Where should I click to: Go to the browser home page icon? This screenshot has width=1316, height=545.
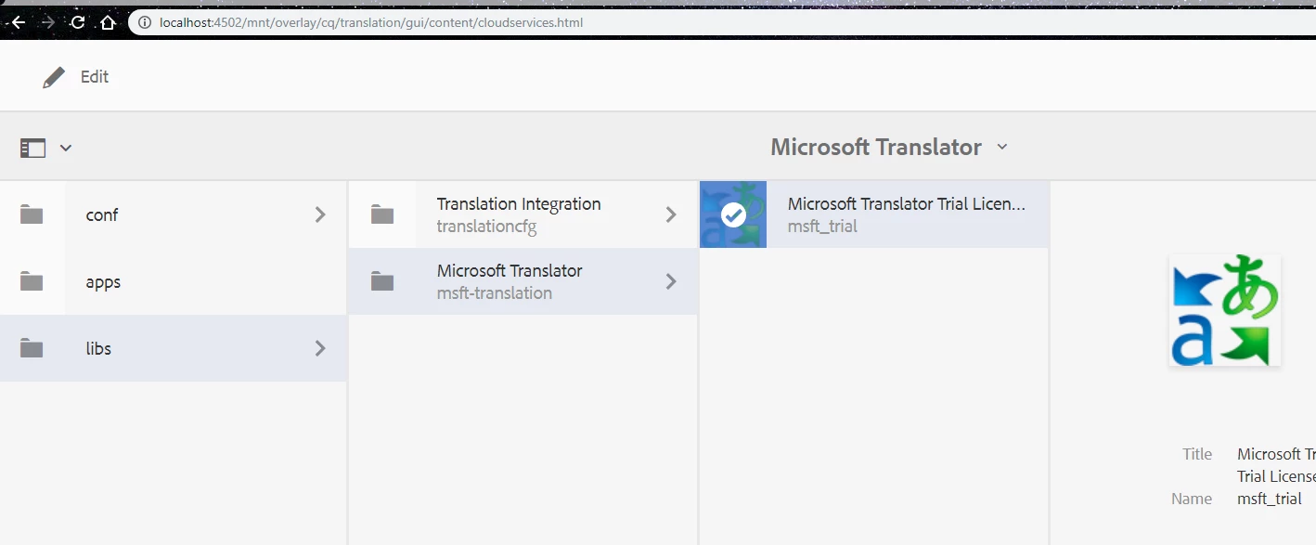coord(108,22)
